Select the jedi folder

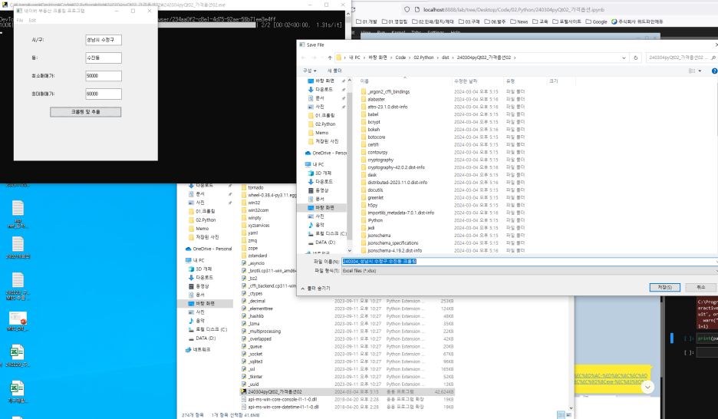pyautogui.click(x=371, y=228)
